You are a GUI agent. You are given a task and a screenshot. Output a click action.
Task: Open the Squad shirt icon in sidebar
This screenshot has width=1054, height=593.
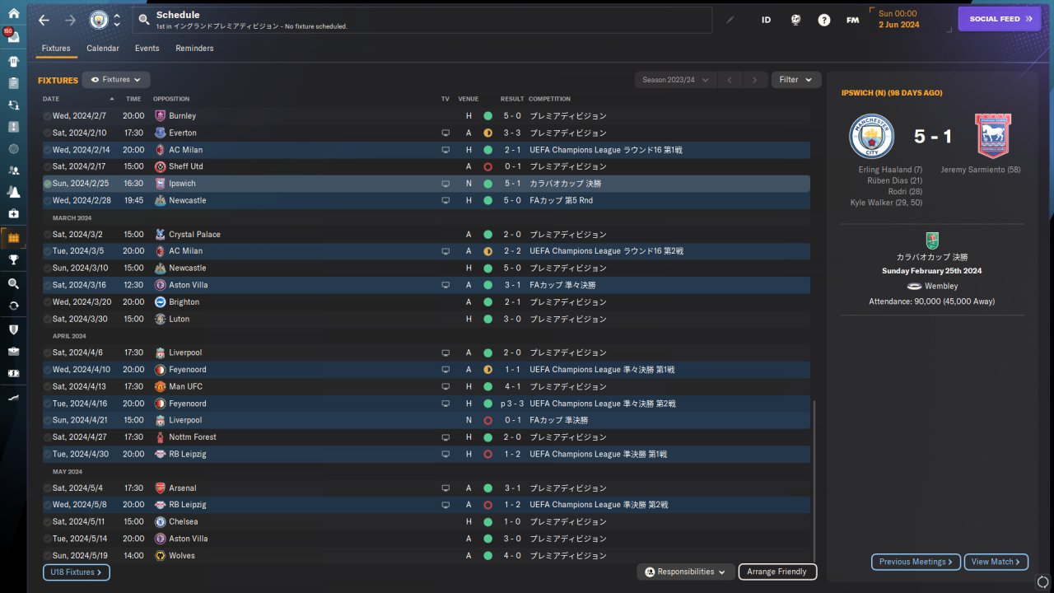[x=13, y=61]
